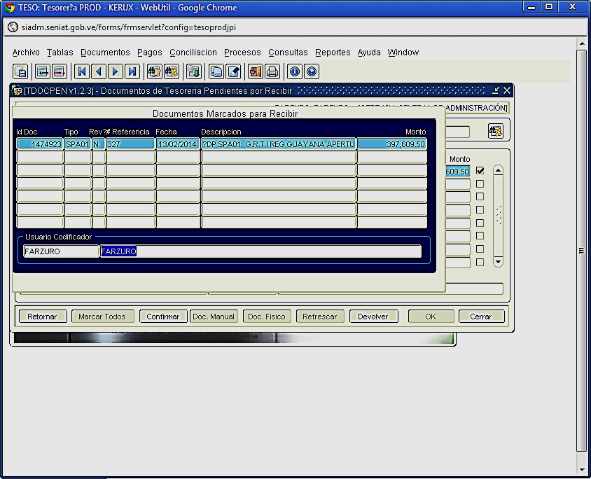Close the TDOCPEN inner window with the X

(507, 90)
